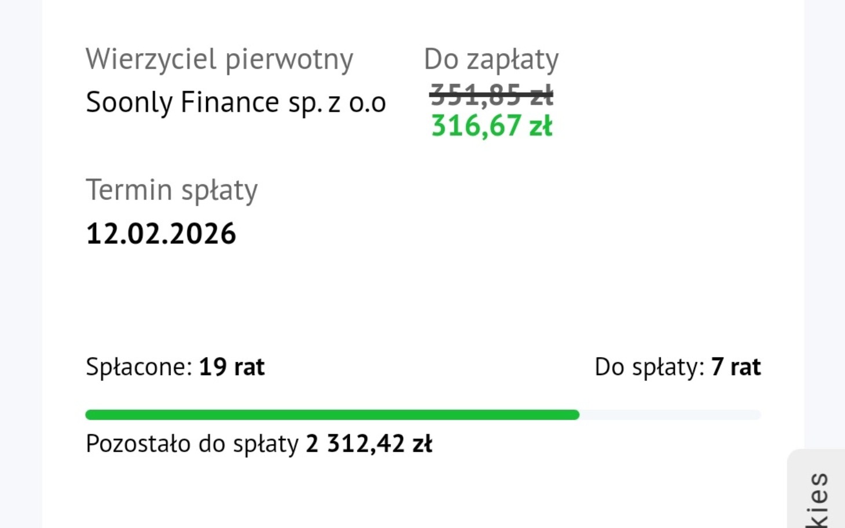The image size is (845, 528).
Task: Click the Termin spłaty date 12.02.2026
Action: click(161, 233)
